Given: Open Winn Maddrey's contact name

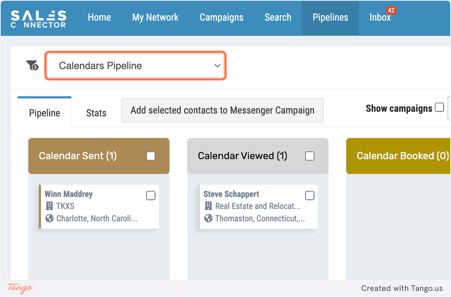Looking at the screenshot, I should tap(68, 194).
